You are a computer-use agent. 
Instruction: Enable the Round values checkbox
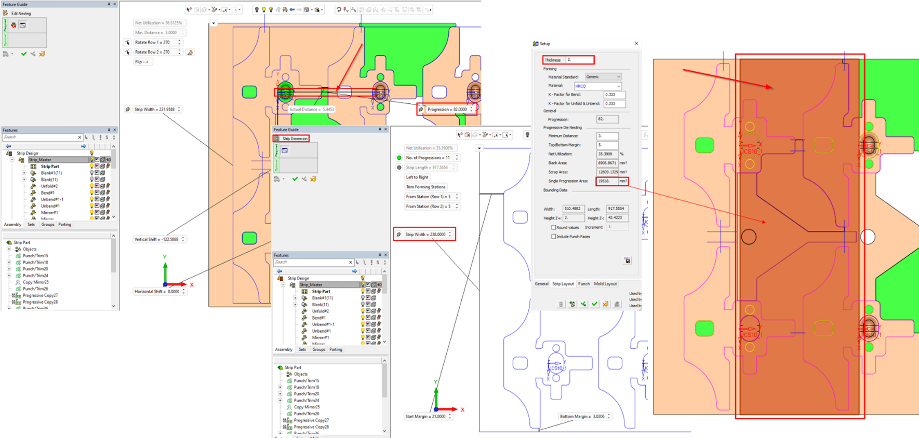click(554, 227)
